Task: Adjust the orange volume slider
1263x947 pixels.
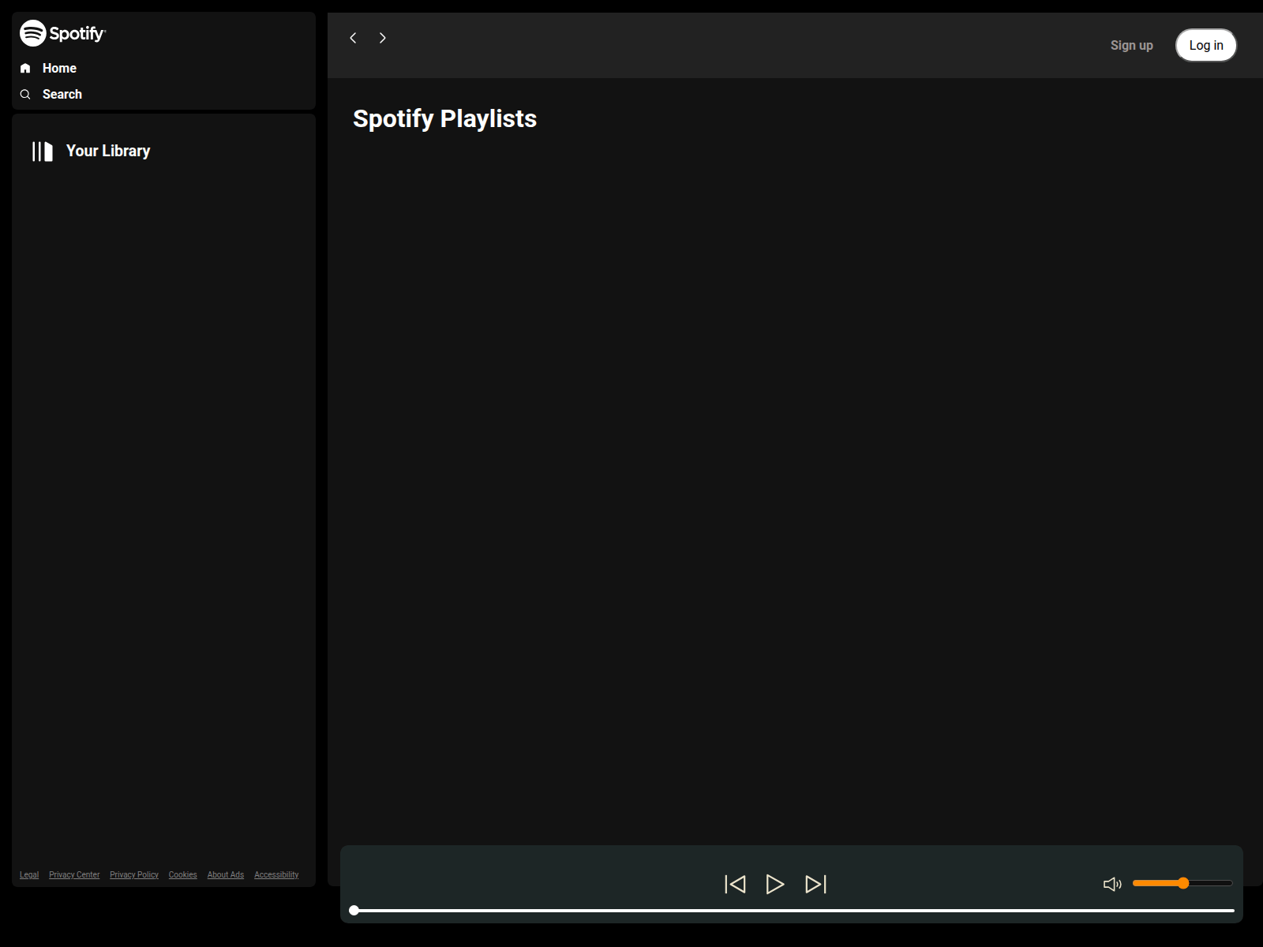Action: click(1182, 883)
